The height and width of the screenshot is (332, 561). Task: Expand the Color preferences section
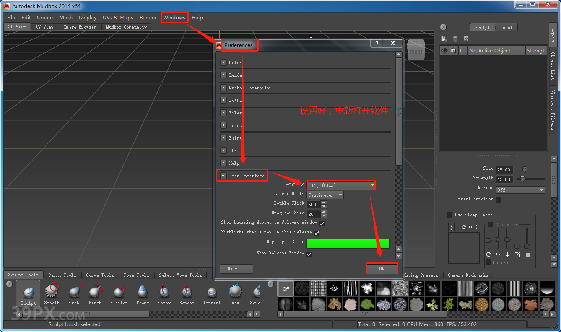(223, 62)
